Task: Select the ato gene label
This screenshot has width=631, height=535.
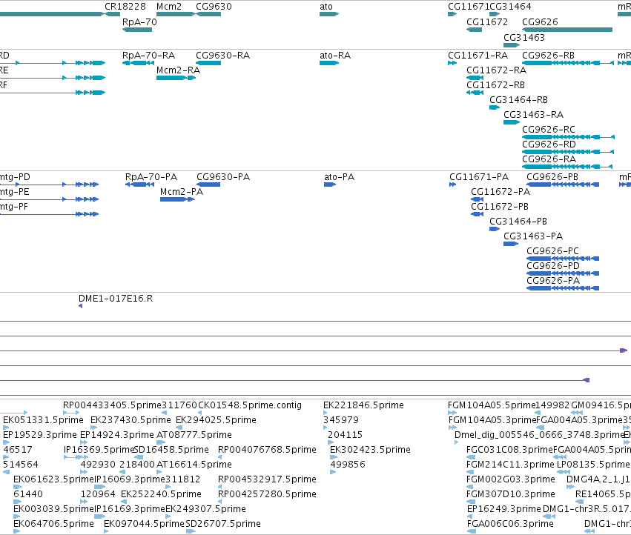Action: pos(326,7)
